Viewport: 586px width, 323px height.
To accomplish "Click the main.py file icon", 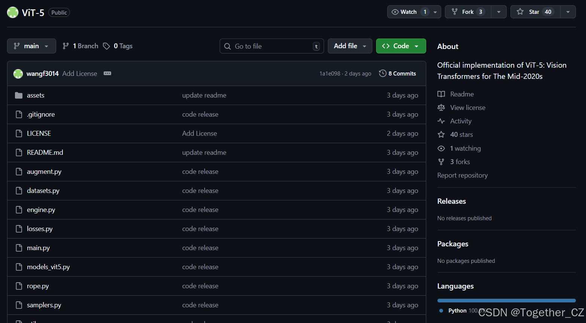I will tap(19, 248).
